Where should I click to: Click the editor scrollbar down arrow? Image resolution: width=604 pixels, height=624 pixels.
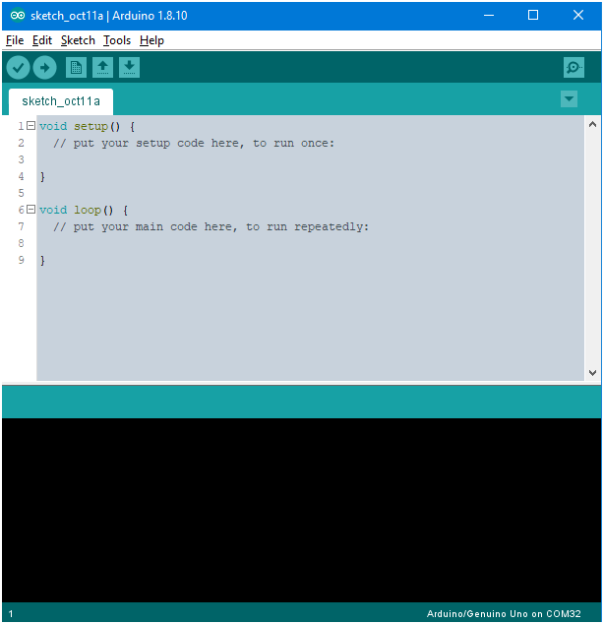point(592,372)
